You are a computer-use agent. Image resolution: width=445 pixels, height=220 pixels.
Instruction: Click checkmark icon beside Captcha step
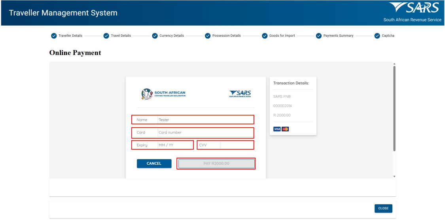(x=377, y=36)
